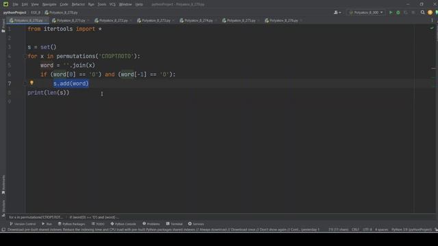Screen dimensions: 438x246
Task: Open the Python Packages tool window
Action: (71, 223)
